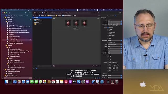The height and width of the screenshot is (94, 168).
Task: Check Preserve Vector Data
Action: [108, 26]
